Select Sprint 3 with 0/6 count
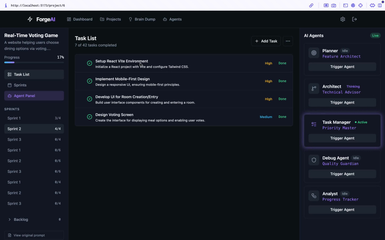The image size is (385, 240). 34,171
